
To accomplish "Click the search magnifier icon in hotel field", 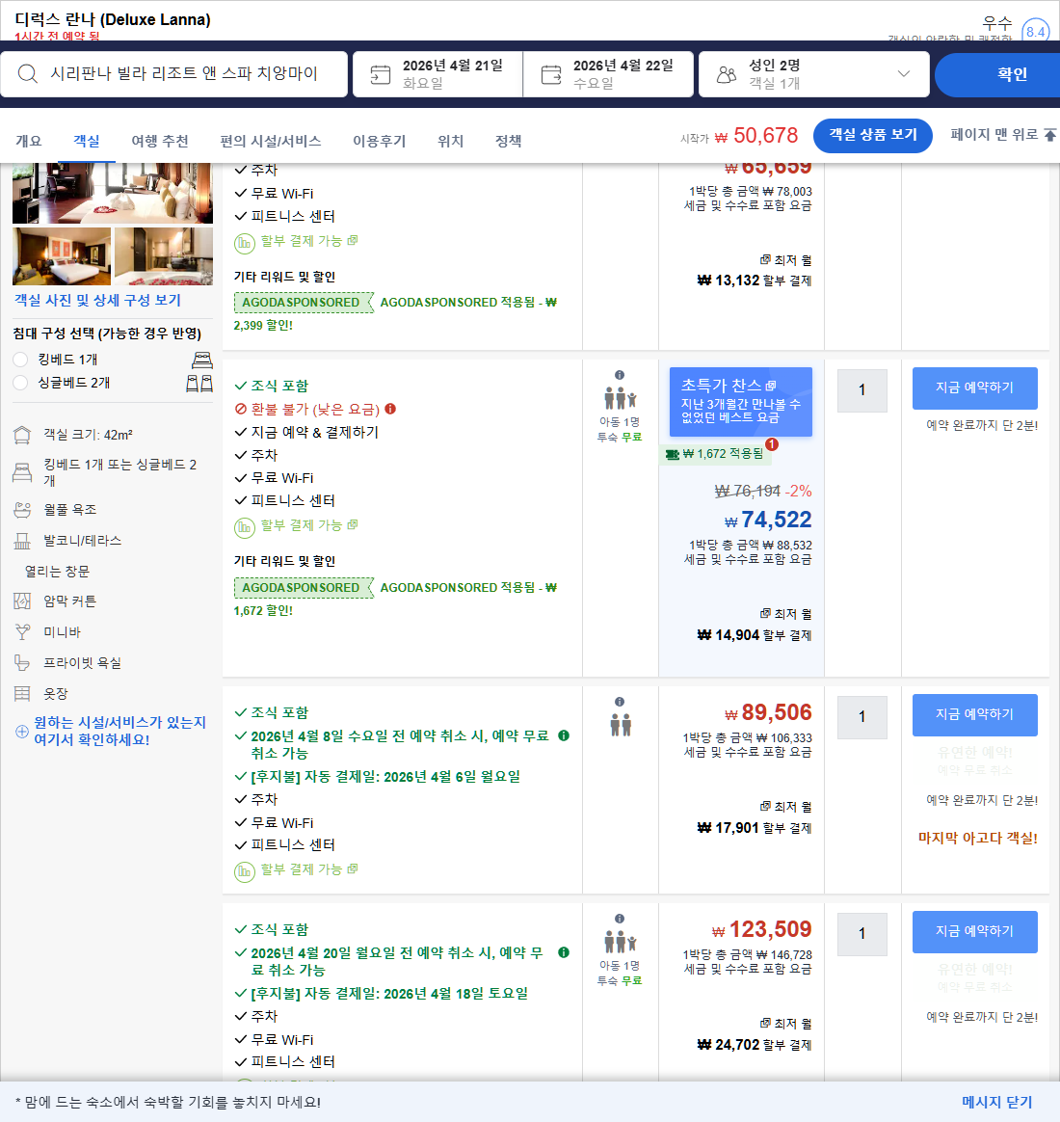I will (27, 73).
